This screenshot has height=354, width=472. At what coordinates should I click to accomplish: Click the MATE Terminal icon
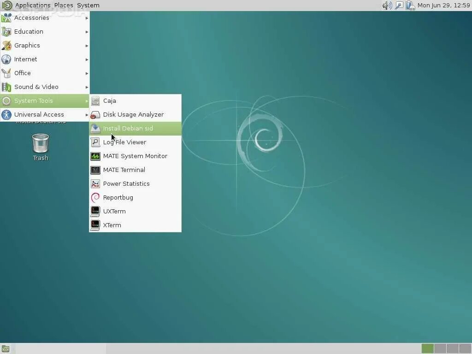tap(95, 170)
